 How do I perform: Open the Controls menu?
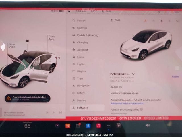80,28
